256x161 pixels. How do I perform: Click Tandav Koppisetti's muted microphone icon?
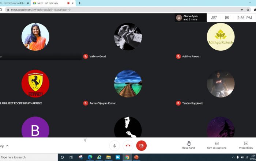pyautogui.click(x=178, y=103)
